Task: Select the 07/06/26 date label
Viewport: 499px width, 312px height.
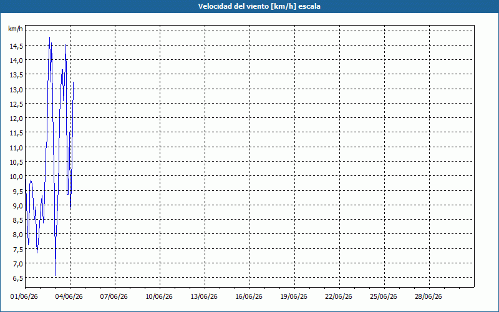Action: pos(114,297)
